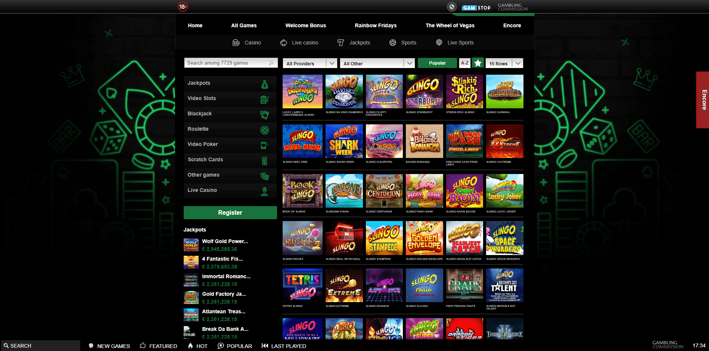Open FEATURED in bottom bar
Screen dimensions: 709x351
coord(158,346)
